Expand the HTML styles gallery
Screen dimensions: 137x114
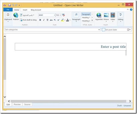click(92, 21)
